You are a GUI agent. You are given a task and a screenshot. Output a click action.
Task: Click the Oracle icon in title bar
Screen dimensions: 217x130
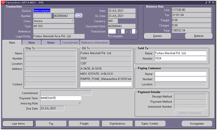point(3,2)
